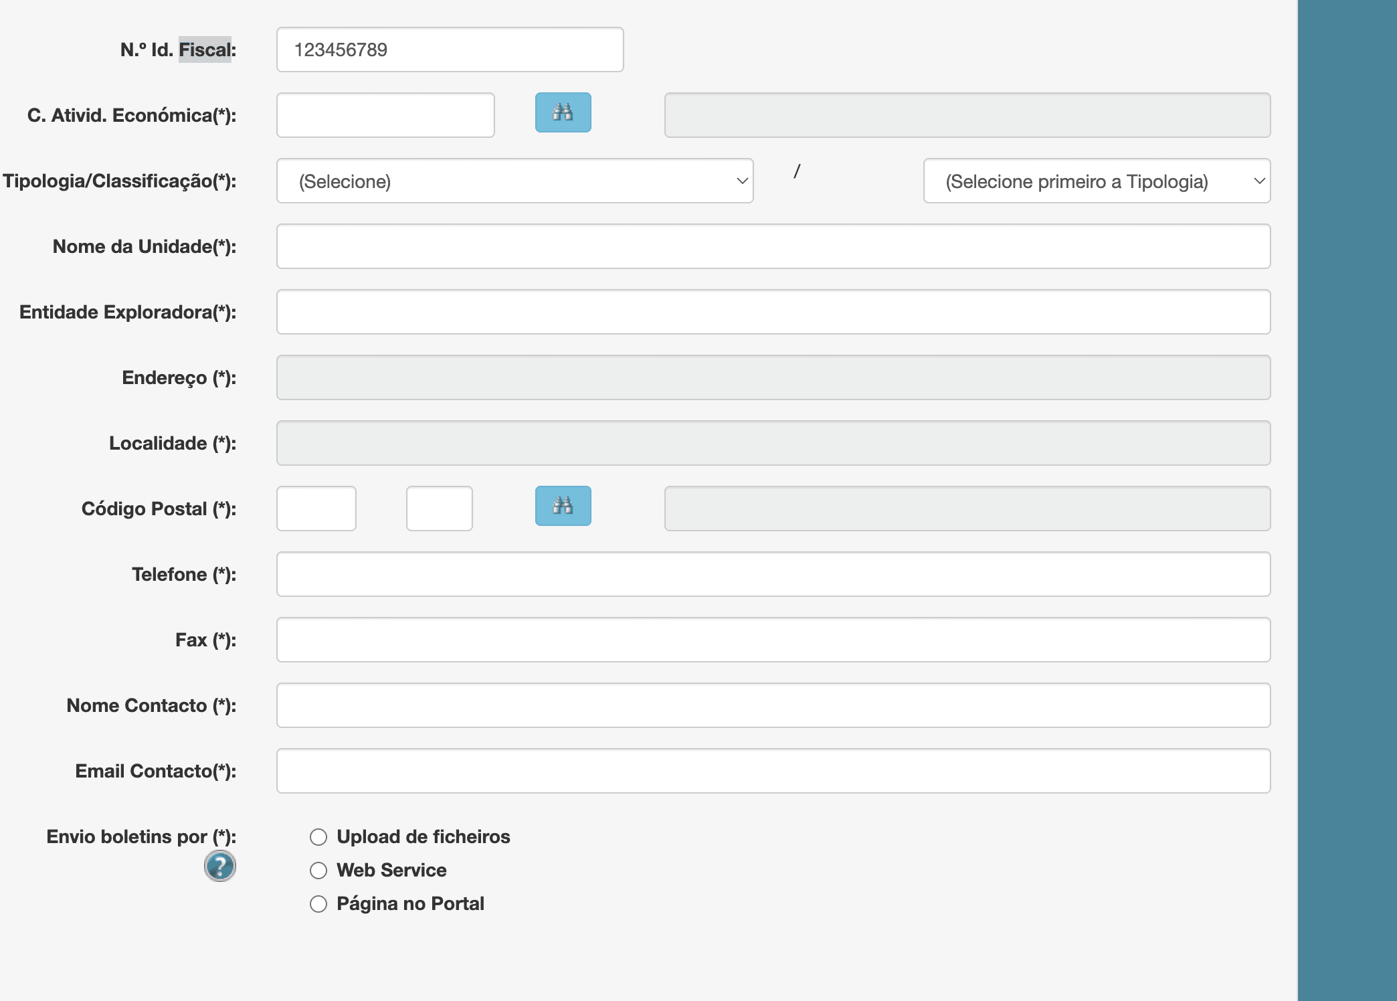Focus the Telefone input field
1397x1001 pixels.
click(x=773, y=574)
